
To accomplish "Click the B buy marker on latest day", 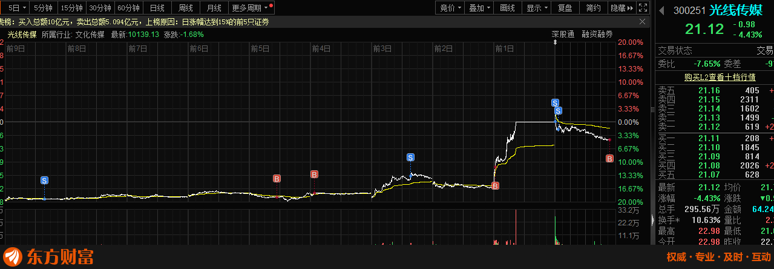I will pyautogui.click(x=609, y=159).
